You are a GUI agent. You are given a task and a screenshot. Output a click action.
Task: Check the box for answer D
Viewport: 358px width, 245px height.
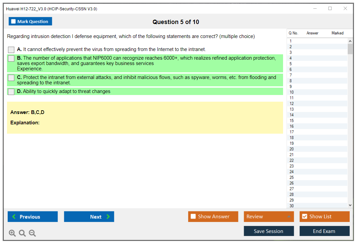(x=11, y=92)
